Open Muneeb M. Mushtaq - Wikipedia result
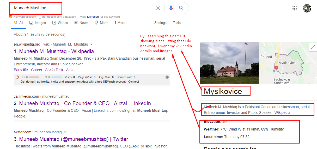This screenshot has width=317, height=149. (57, 51)
